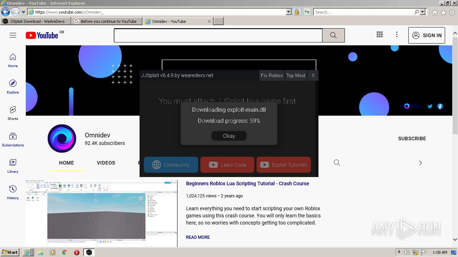This screenshot has height=257, width=458.
Task: Click the refresh button in address bar
Action: 307,12
